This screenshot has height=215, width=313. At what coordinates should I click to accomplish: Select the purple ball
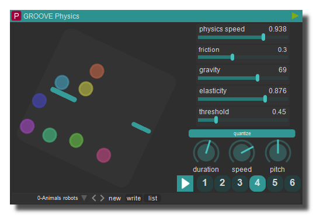[x=27, y=126]
